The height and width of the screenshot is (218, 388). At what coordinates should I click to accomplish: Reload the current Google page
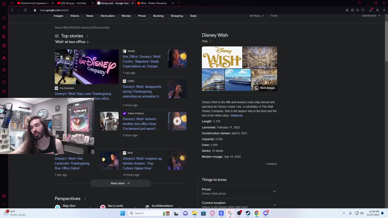coord(25,10)
